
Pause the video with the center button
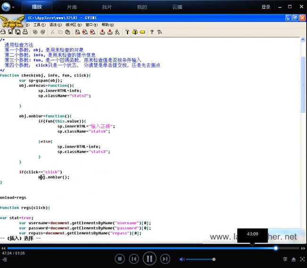[149, 259]
